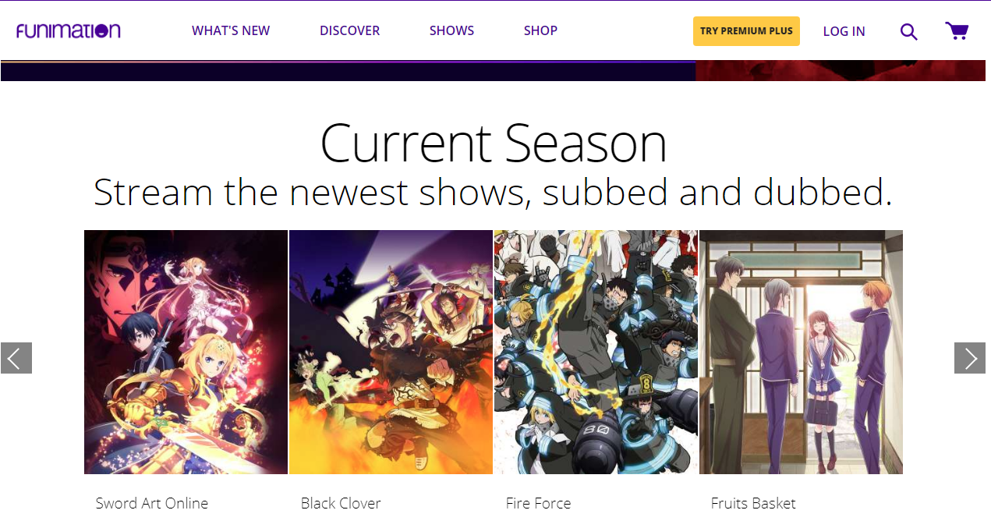Expand the Shows menu

[451, 30]
